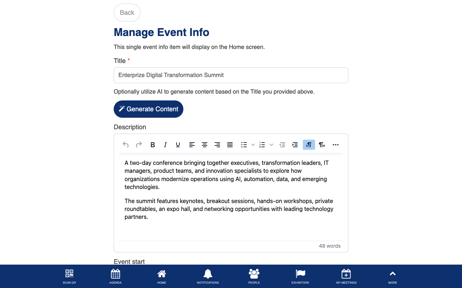Align text right
Screen dimensions: 462x288
[x=217, y=145]
